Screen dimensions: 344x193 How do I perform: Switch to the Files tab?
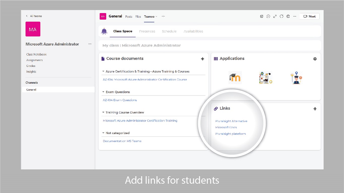click(138, 17)
